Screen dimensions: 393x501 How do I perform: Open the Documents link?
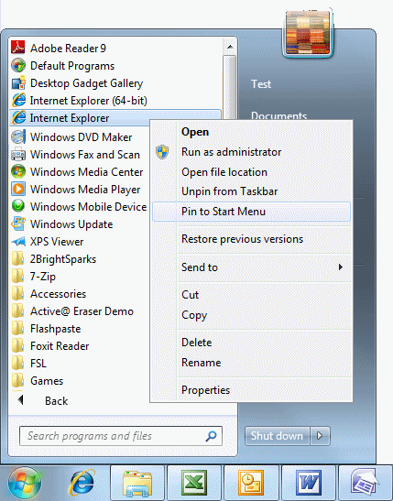[x=278, y=115]
